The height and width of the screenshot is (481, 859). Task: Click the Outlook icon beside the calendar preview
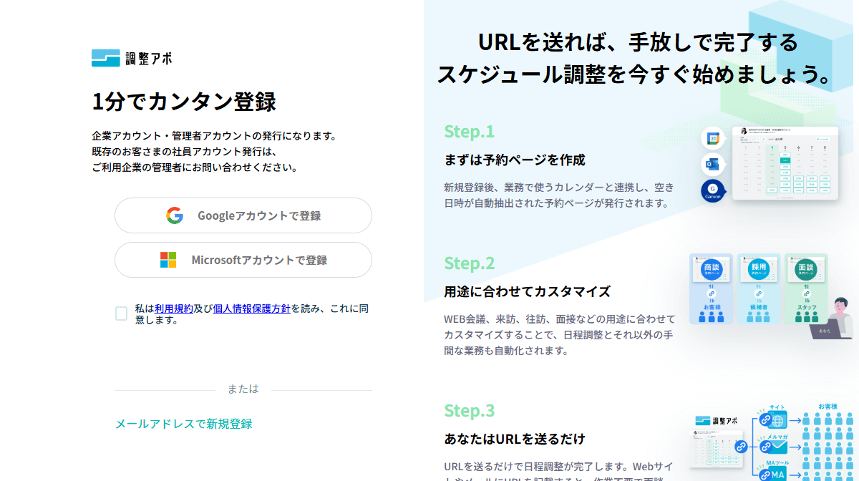tap(712, 165)
